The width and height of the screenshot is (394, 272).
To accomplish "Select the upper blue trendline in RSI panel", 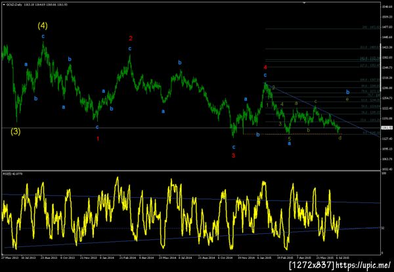I will (x=191, y=198).
